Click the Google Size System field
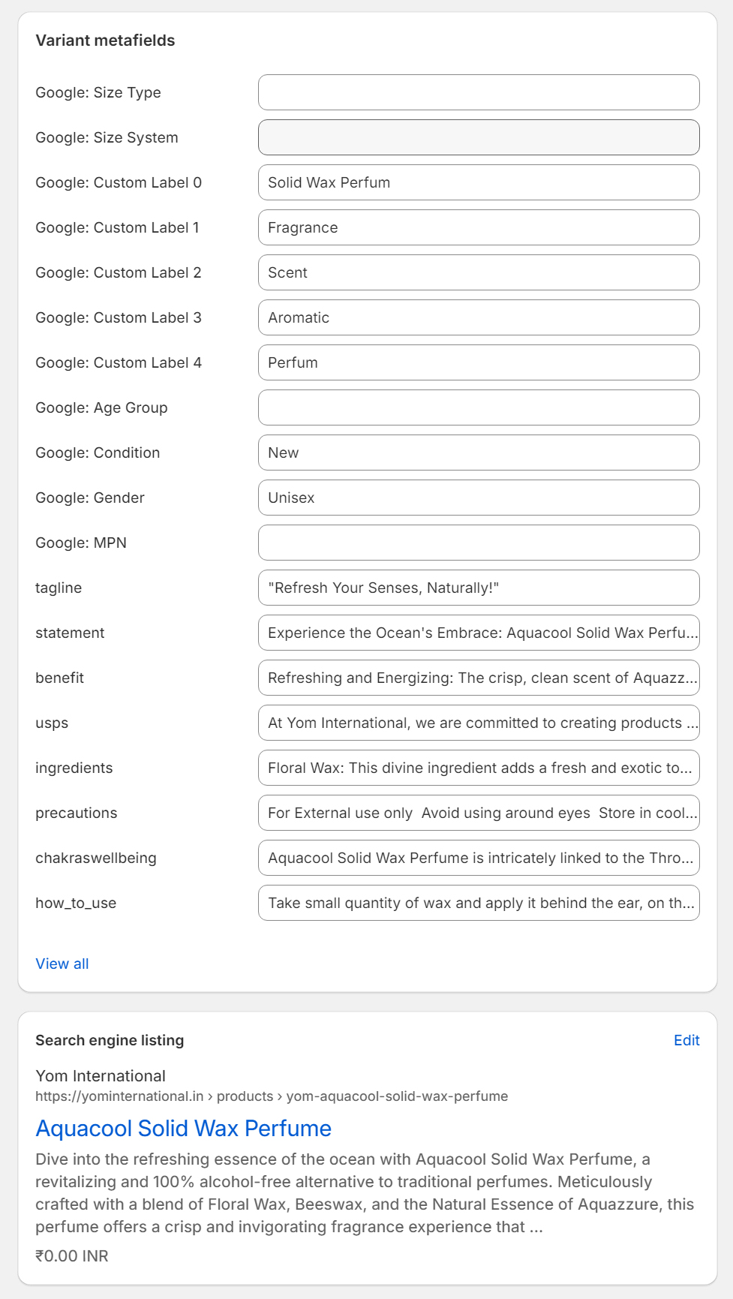This screenshot has height=1299, width=733. click(479, 137)
